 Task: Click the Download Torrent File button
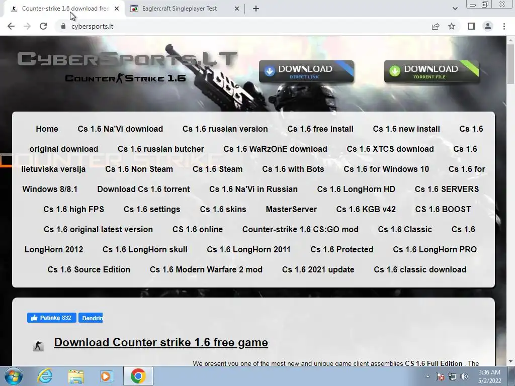pos(432,71)
